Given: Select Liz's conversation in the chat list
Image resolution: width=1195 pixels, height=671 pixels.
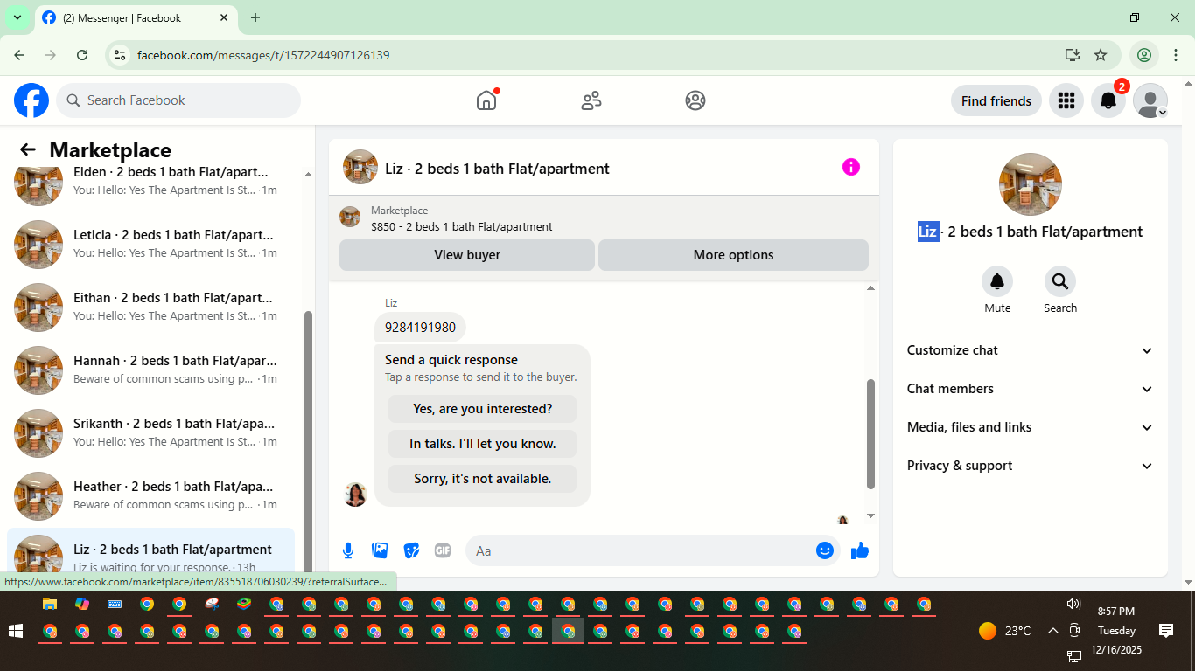Looking at the screenshot, I should pyautogui.click(x=150, y=552).
